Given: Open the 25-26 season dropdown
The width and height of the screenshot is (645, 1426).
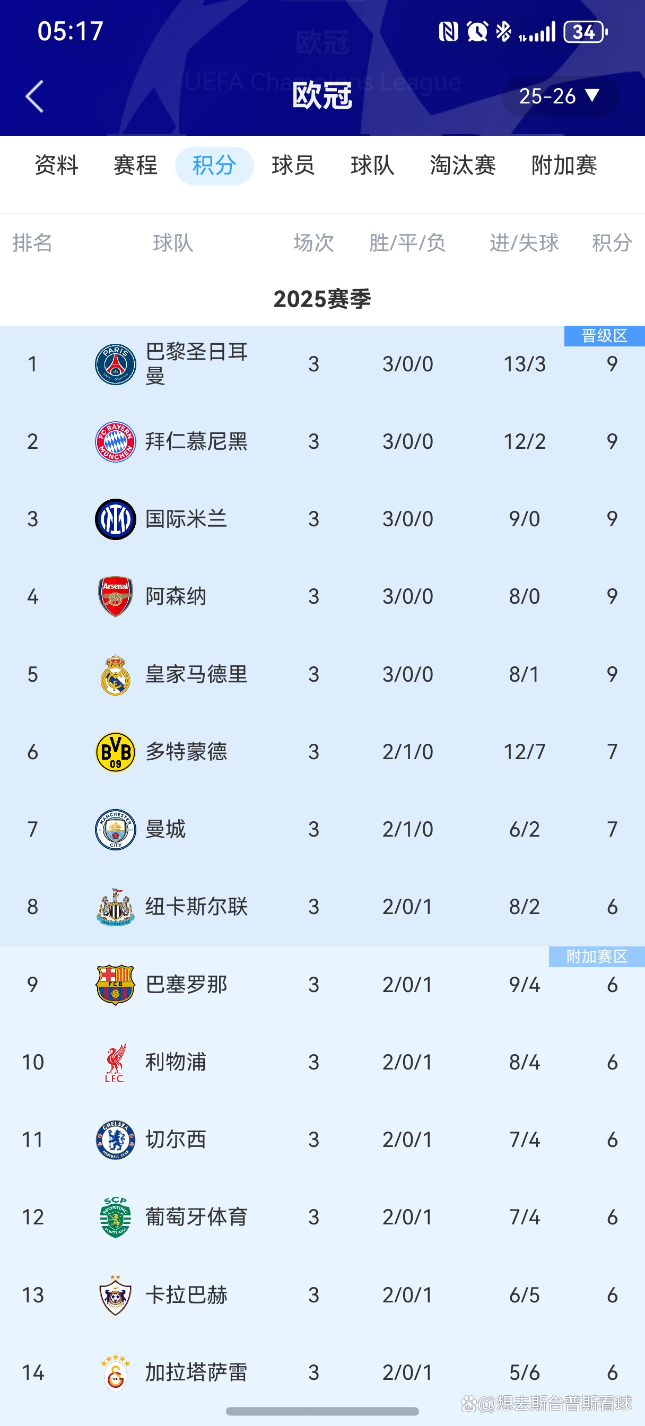Looking at the screenshot, I should [559, 97].
